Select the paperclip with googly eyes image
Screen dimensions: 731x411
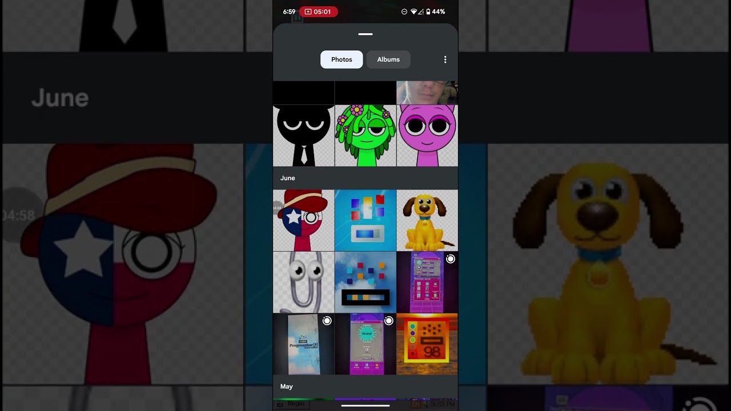pyautogui.click(x=304, y=282)
